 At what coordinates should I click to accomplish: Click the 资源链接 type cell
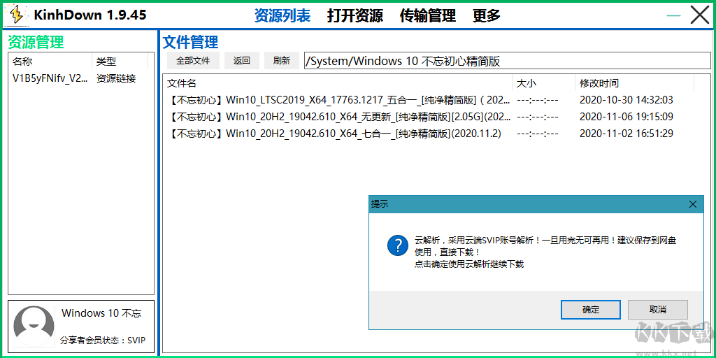coord(116,78)
